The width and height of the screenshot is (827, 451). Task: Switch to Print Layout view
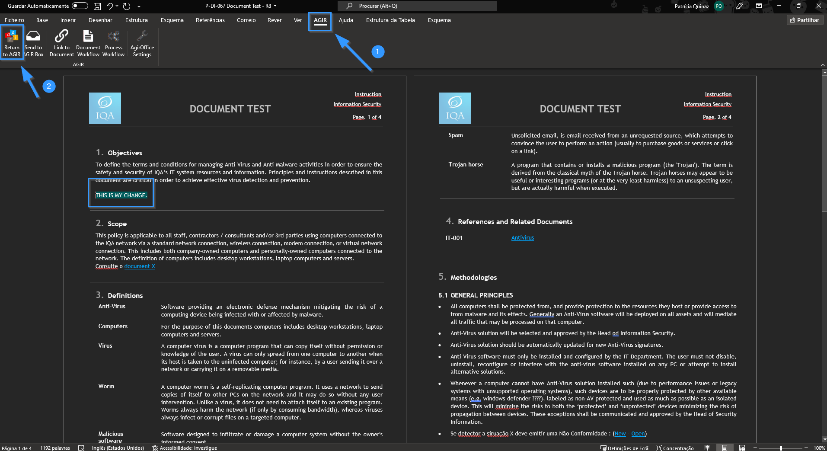725,448
